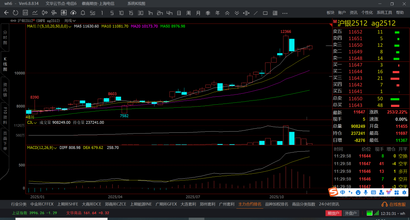Select the 15 minute period

pos(131,13)
